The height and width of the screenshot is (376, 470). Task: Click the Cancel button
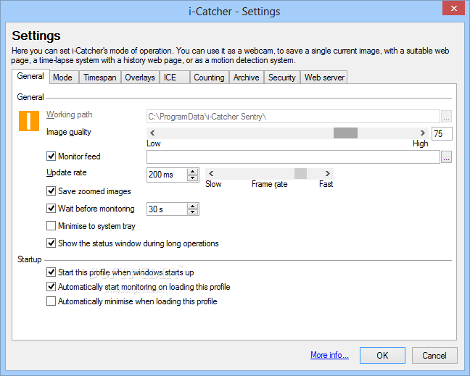[x=434, y=355]
